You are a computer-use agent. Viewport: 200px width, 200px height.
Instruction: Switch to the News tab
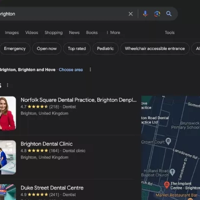pyautogui.click(x=74, y=32)
